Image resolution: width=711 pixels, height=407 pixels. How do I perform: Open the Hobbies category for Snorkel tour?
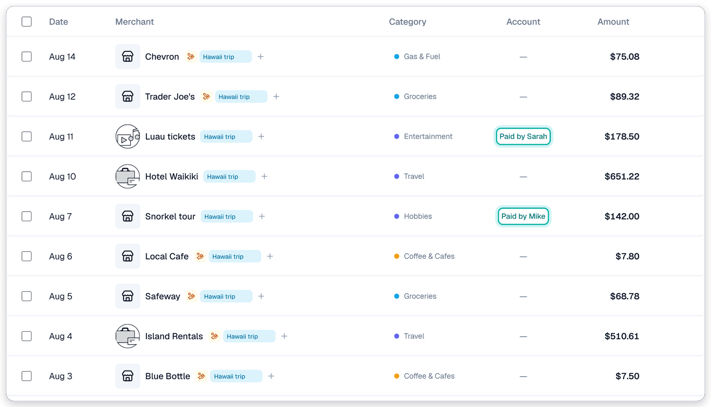413,216
